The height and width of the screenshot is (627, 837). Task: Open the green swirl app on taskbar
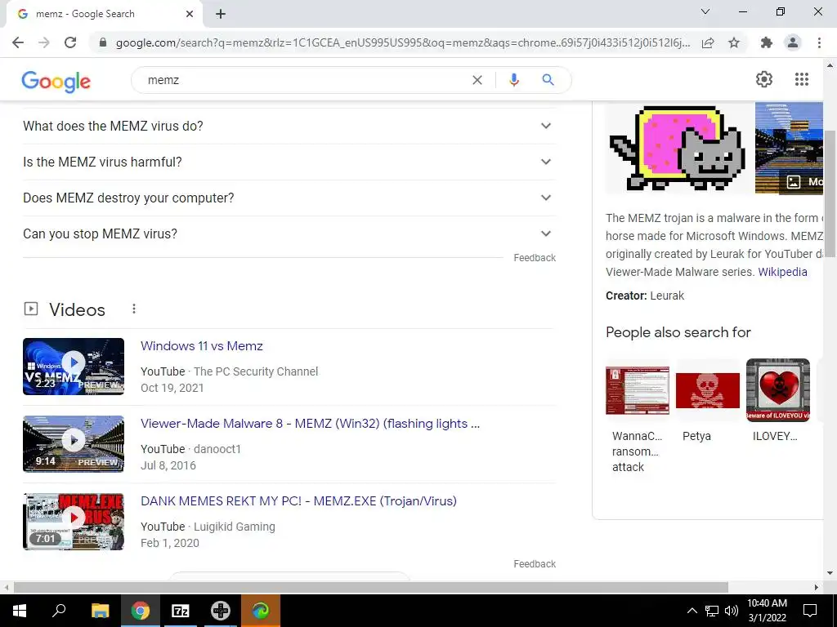point(261,611)
